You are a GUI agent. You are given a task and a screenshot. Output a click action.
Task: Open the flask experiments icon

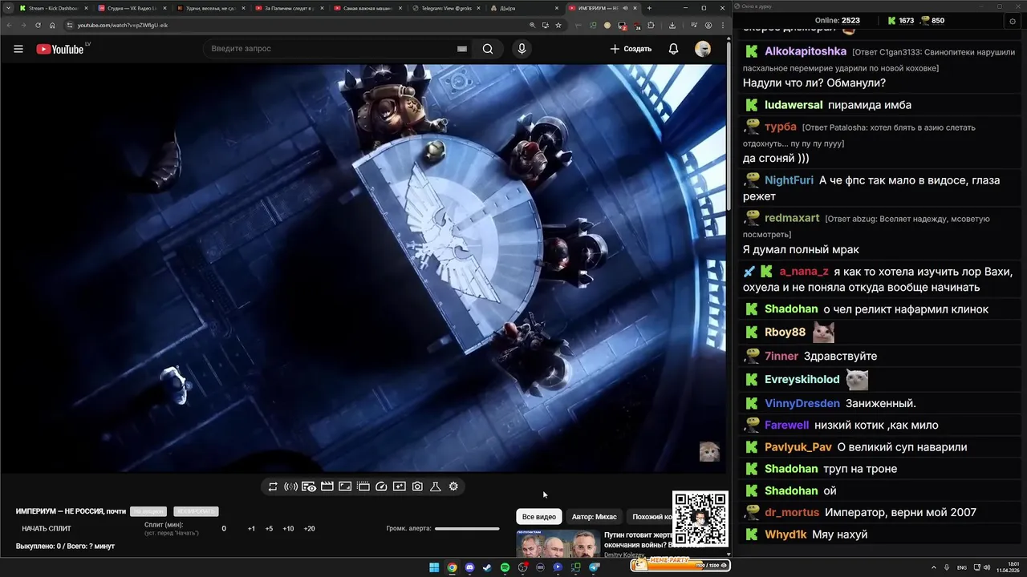[436, 486]
